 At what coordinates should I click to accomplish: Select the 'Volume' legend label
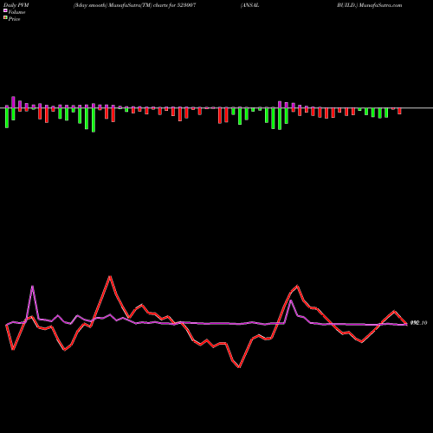pos(16,12)
